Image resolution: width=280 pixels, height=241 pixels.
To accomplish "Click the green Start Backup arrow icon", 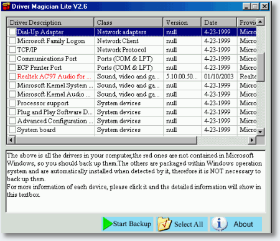I will coord(108,224).
